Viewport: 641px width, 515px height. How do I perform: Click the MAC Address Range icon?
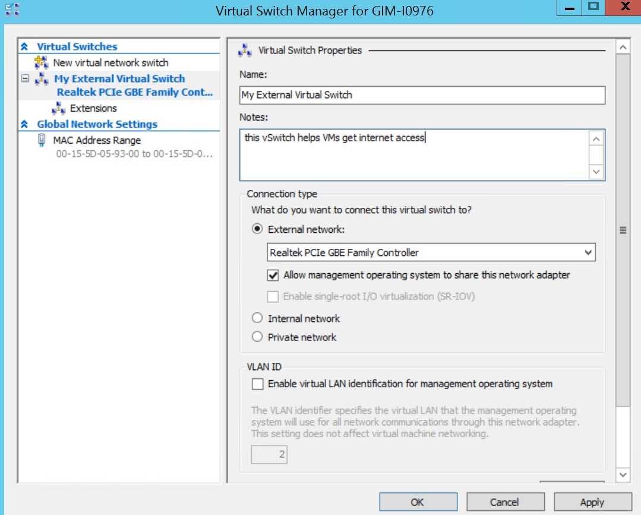(42, 140)
